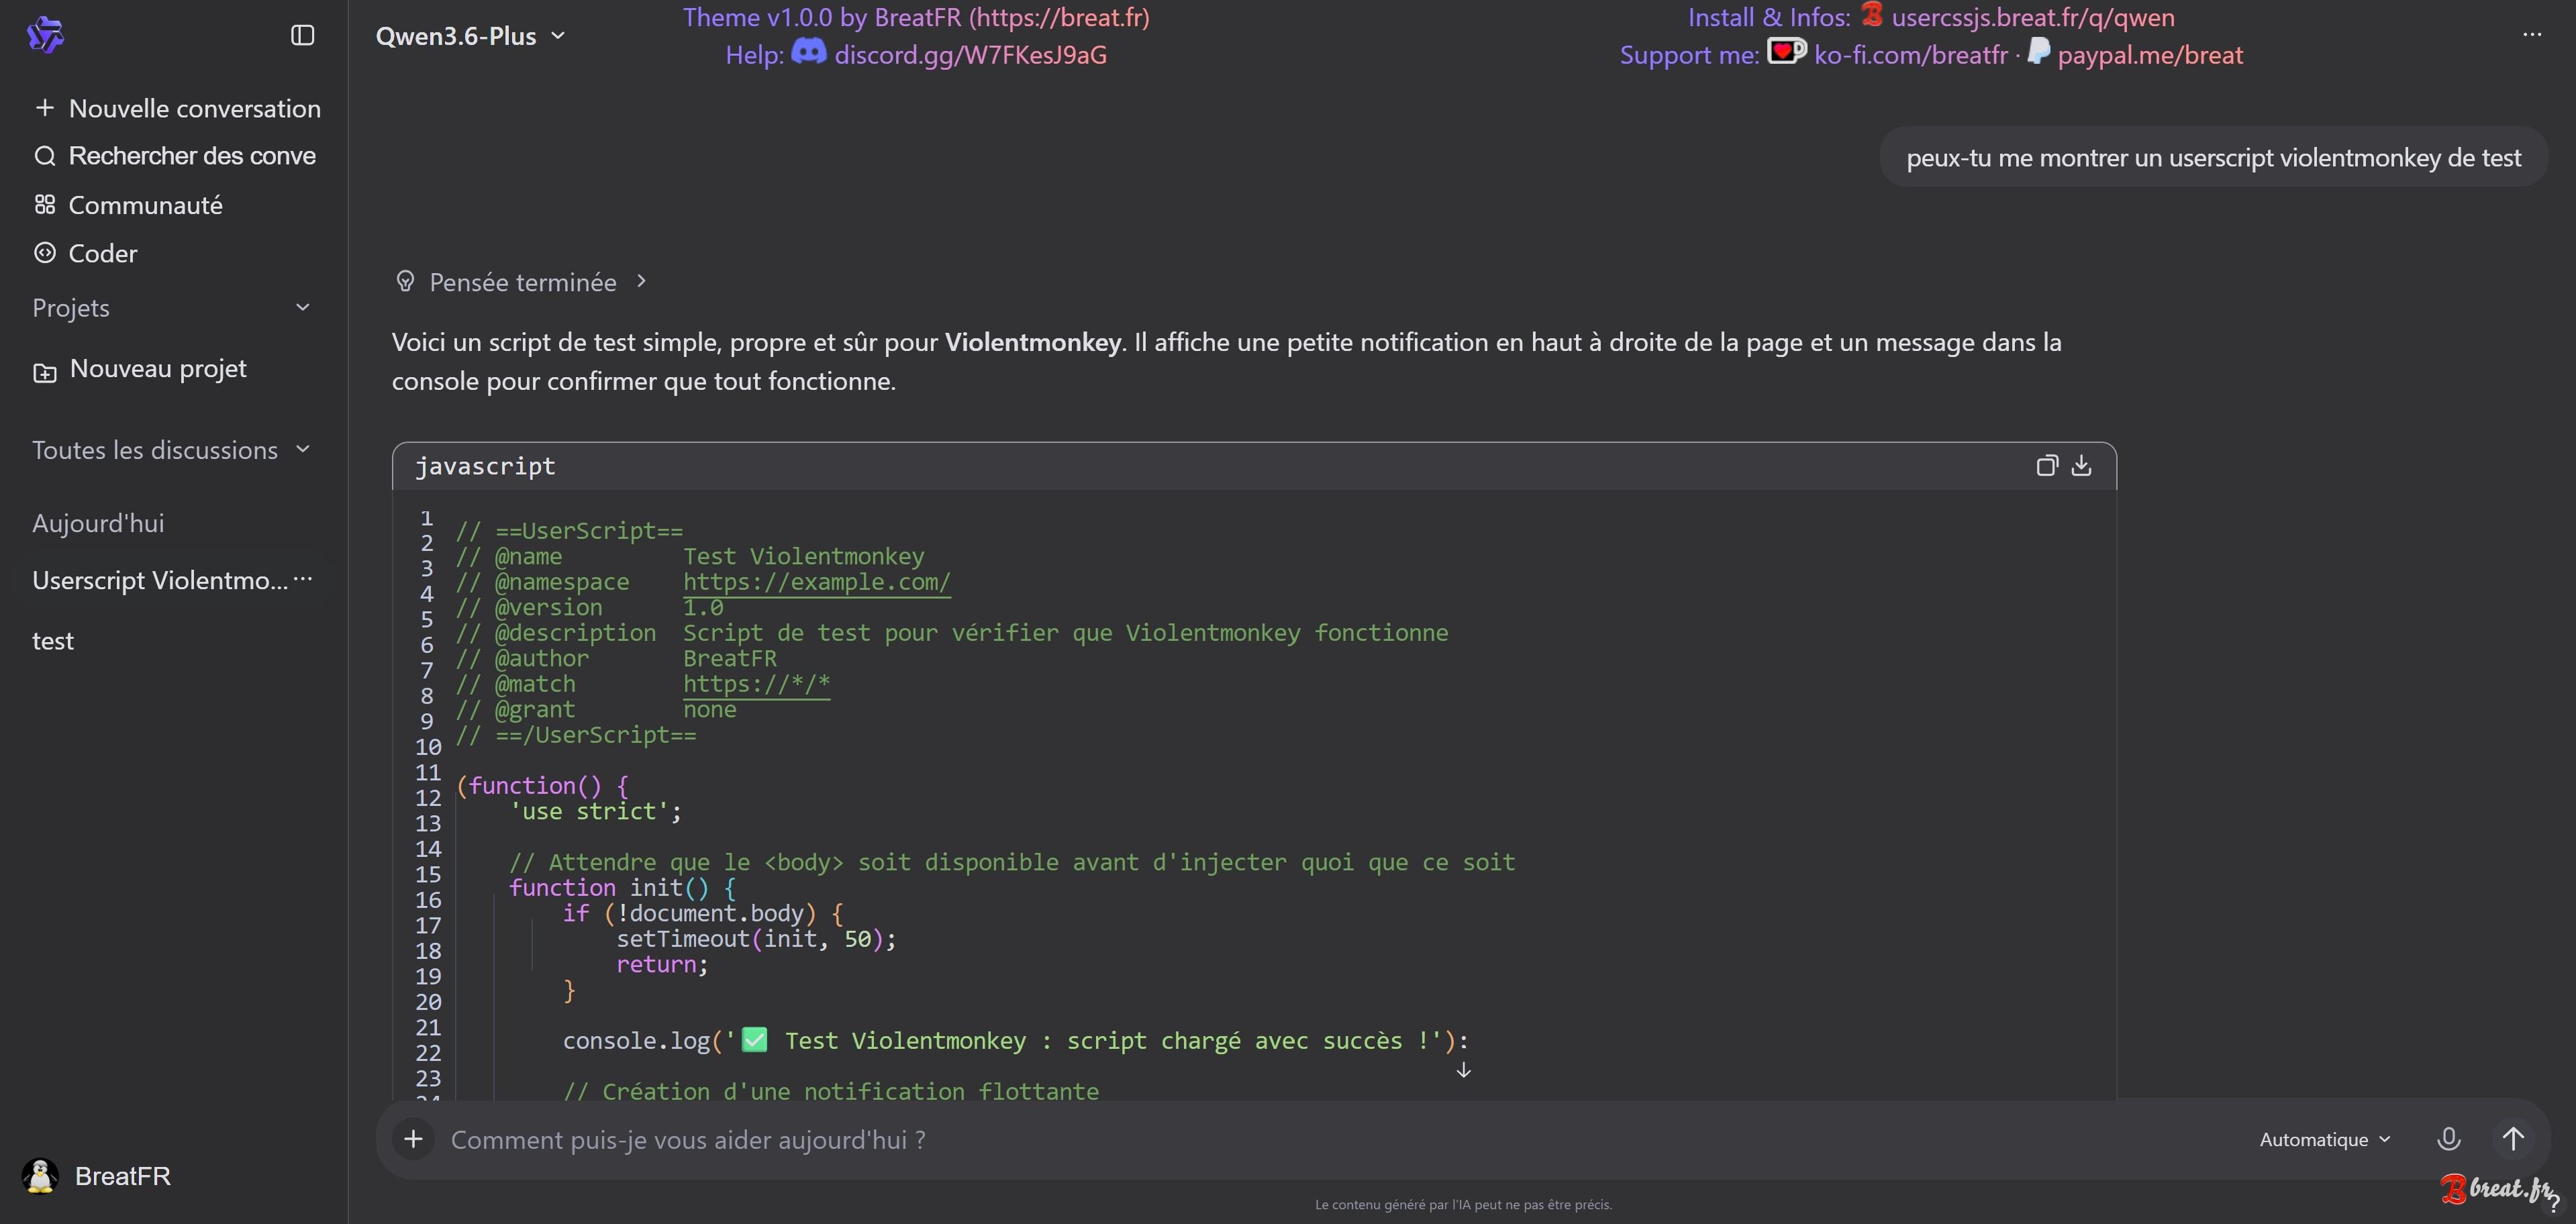Open the Coder section
The width and height of the screenshot is (2576, 1224).
86,253
